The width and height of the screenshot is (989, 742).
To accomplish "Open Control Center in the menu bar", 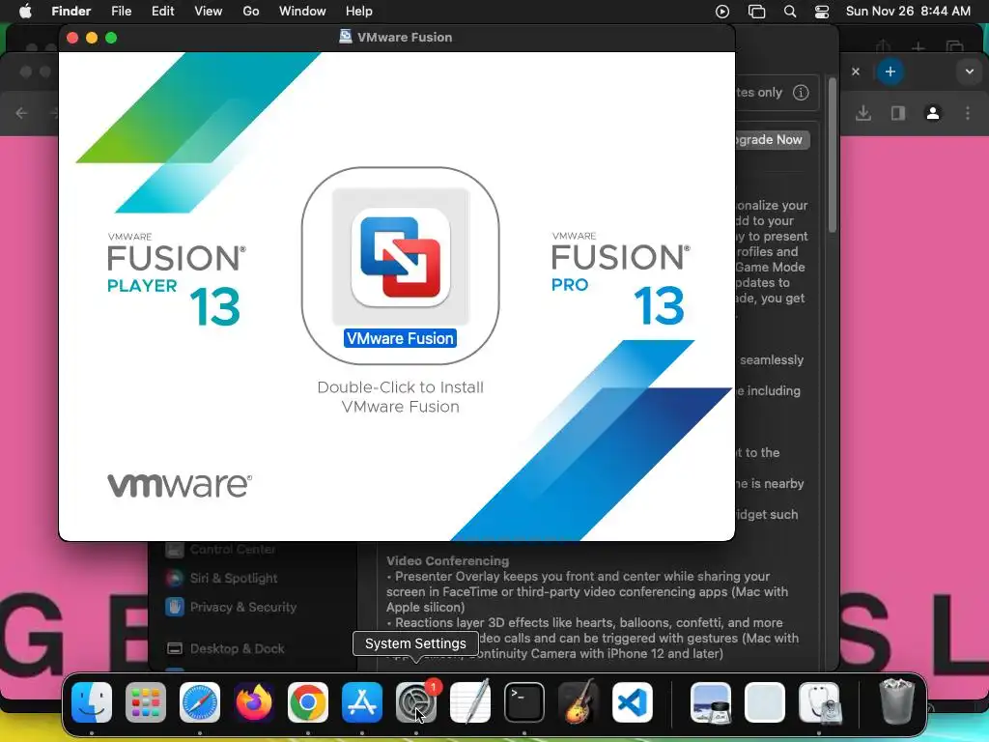I will (x=822, y=12).
